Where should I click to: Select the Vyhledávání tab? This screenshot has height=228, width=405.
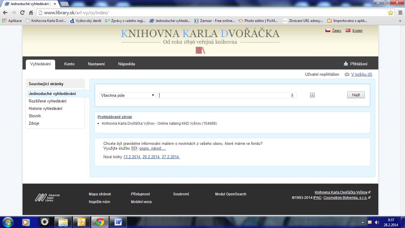pyautogui.click(x=40, y=64)
